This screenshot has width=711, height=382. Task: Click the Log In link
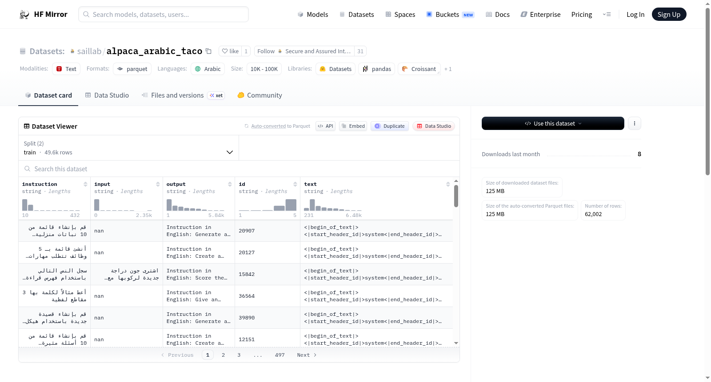click(635, 15)
